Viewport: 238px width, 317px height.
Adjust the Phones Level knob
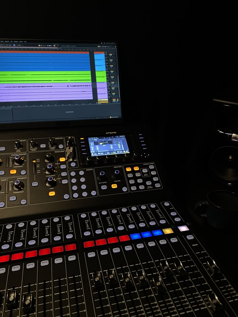coord(52,142)
